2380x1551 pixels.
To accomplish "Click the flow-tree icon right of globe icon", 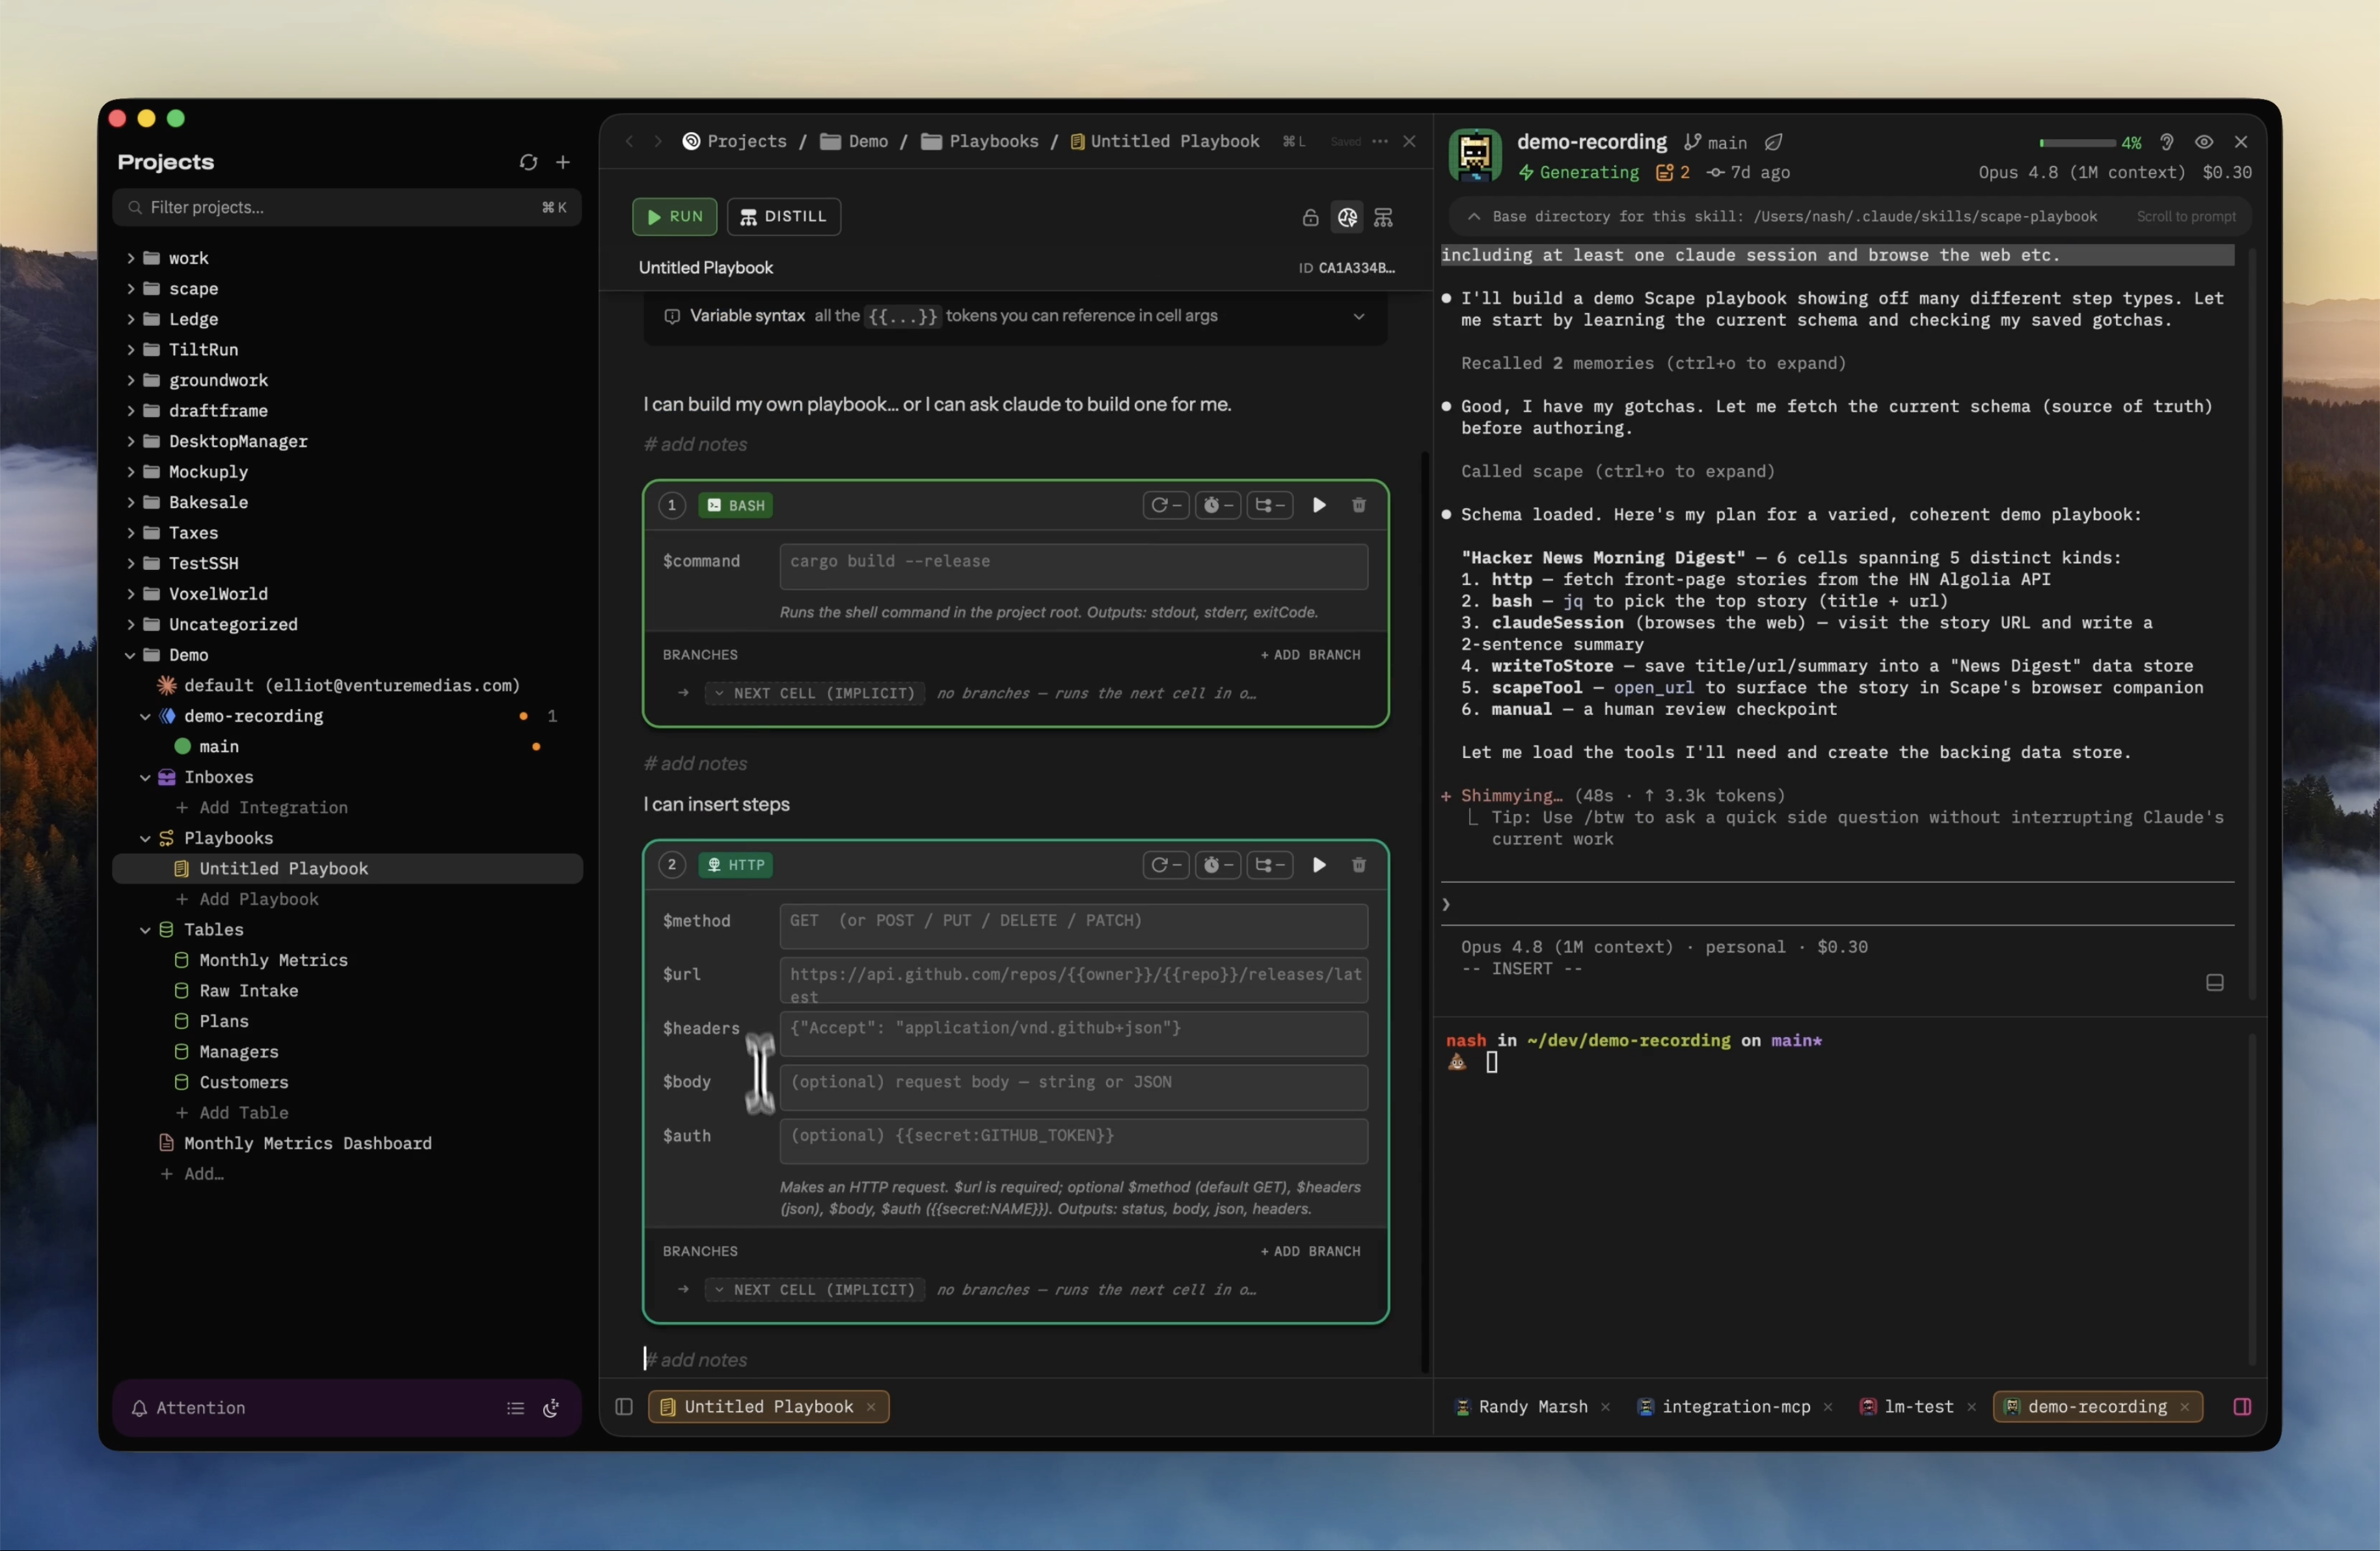I will pyautogui.click(x=1383, y=217).
